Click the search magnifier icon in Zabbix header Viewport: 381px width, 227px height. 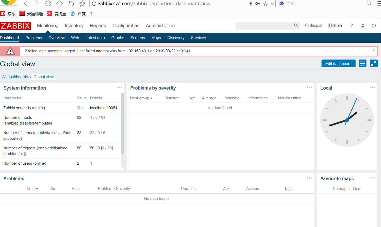coord(296,25)
